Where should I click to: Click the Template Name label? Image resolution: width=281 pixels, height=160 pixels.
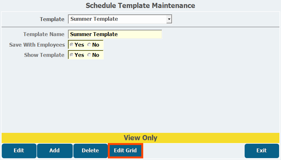(x=44, y=34)
